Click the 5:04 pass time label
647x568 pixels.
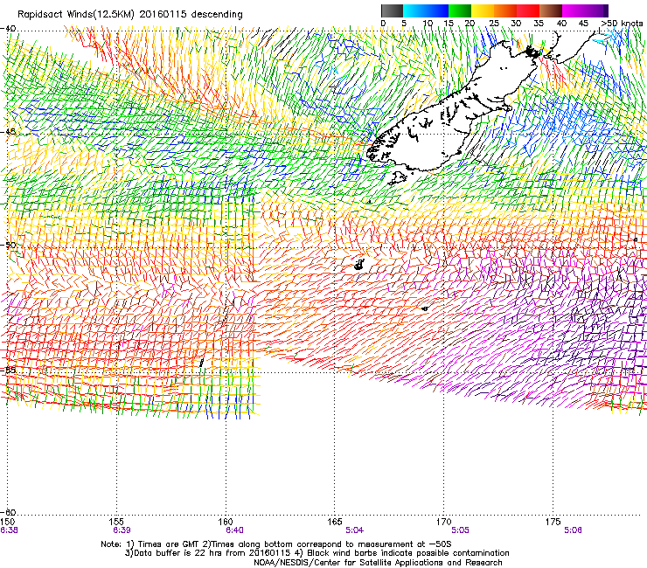(x=354, y=530)
